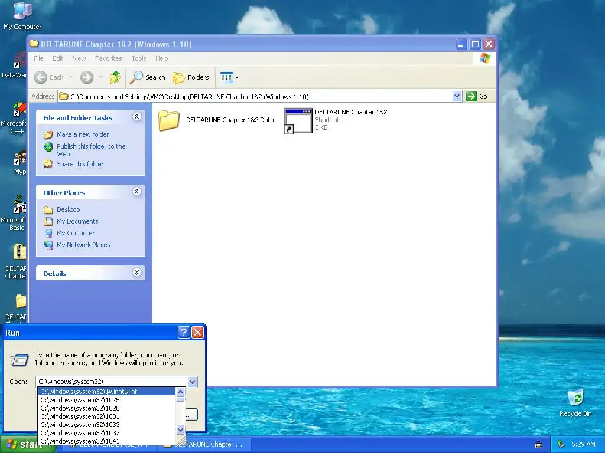This screenshot has height=453, width=605.
Task: Click the Share this folder icon
Action: [x=48, y=164]
